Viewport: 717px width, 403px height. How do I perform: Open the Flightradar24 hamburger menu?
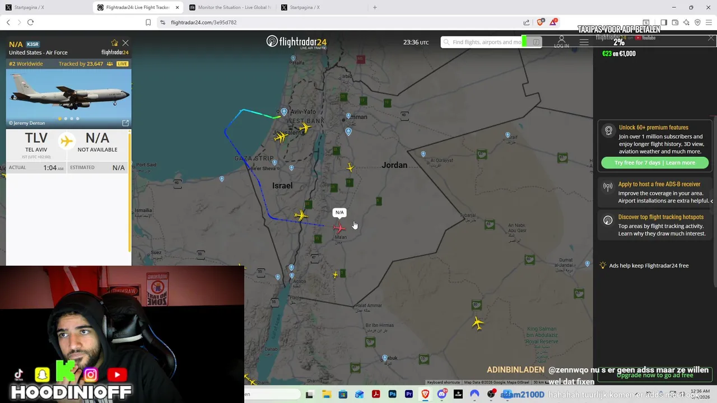coord(584,42)
